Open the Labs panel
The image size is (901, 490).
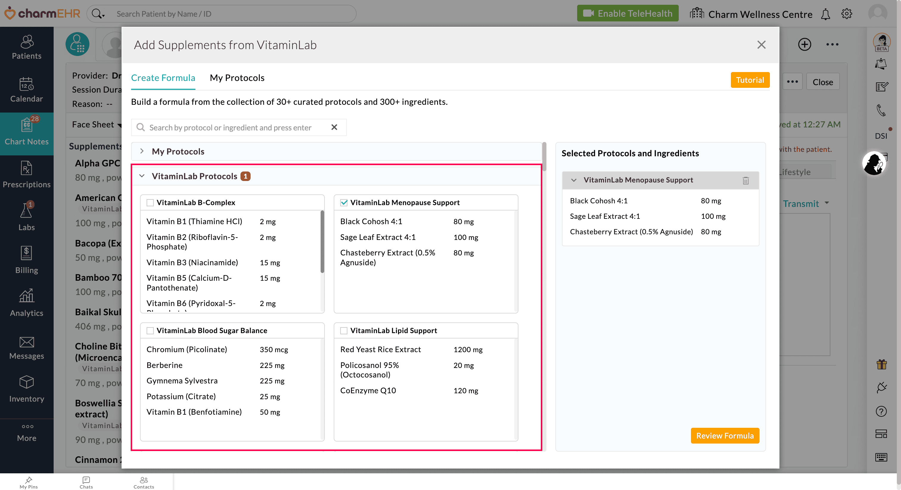(27, 217)
